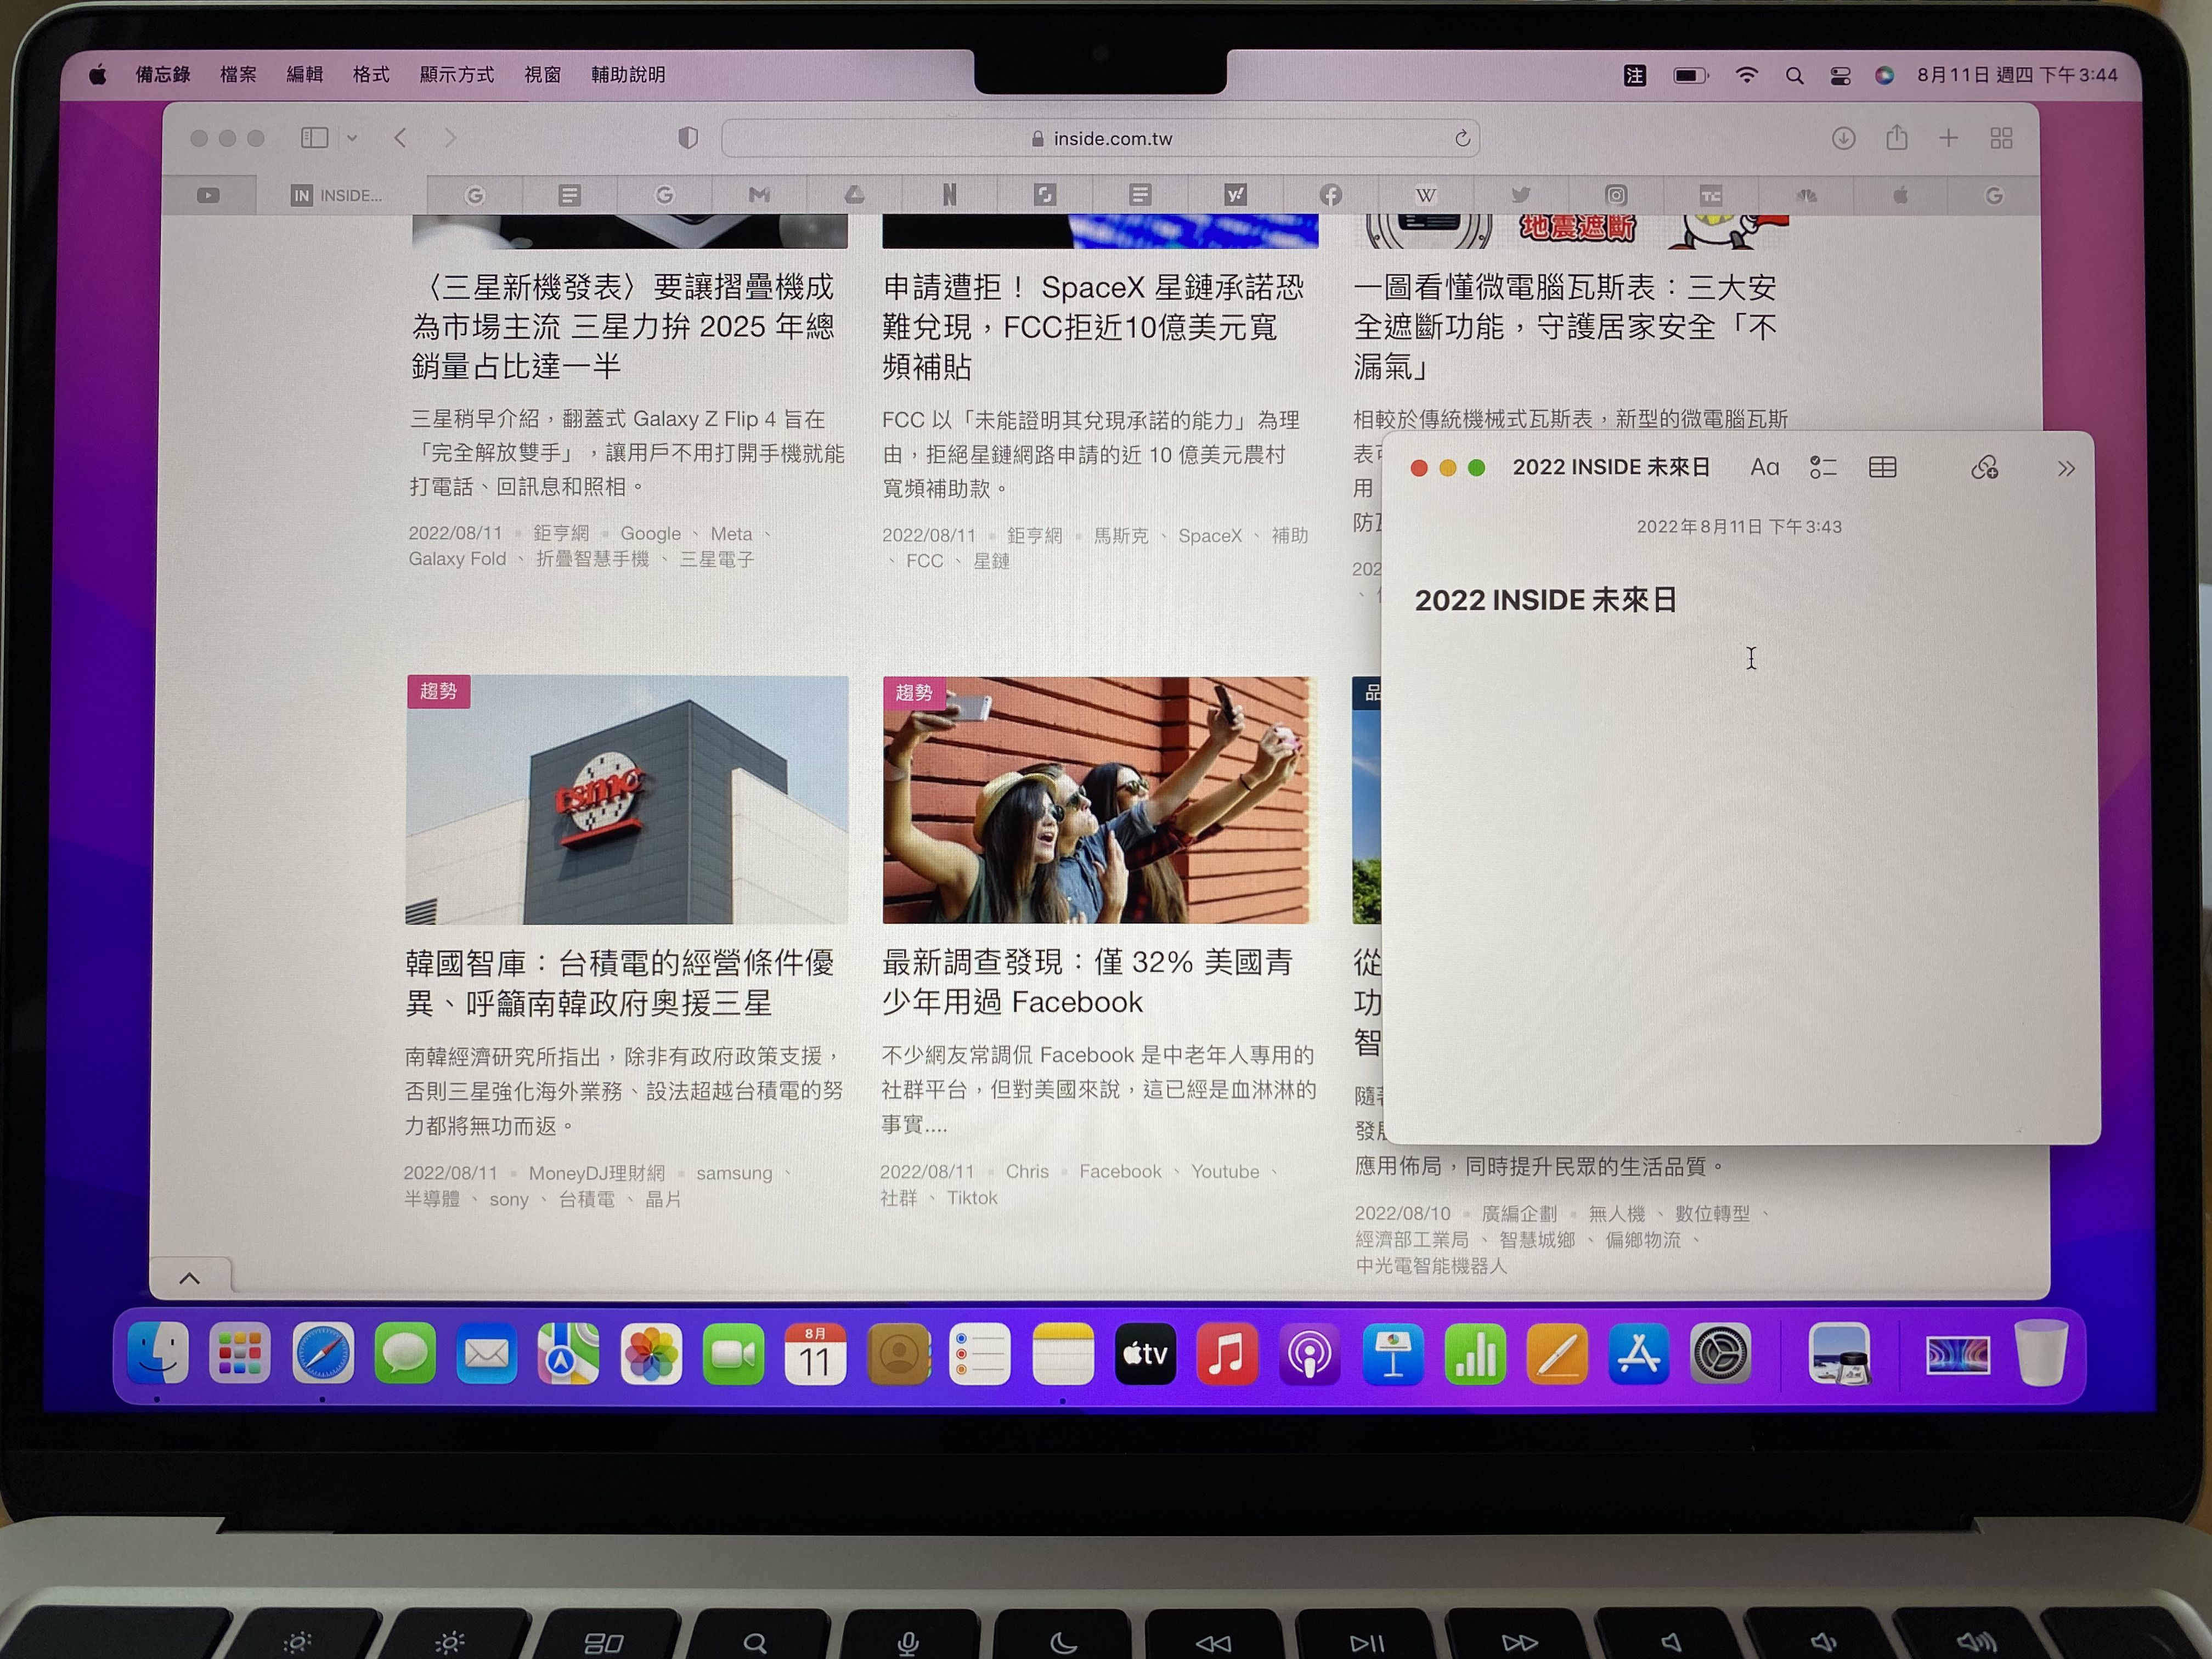Click the inside.com.tw address bar
The width and height of the screenshot is (2212, 1659).
pyautogui.click(x=1100, y=139)
